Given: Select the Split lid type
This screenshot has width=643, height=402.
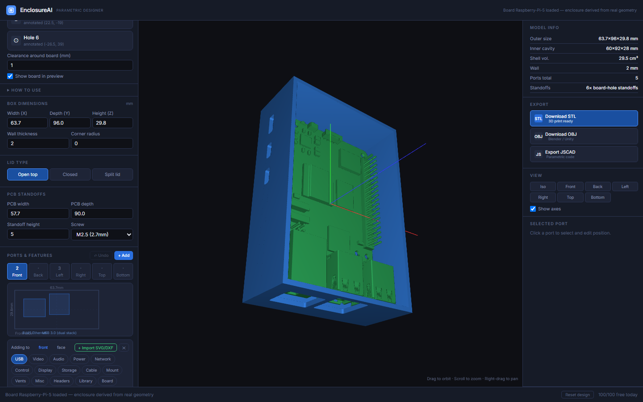Looking at the screenshot, I should coord(113,174).
